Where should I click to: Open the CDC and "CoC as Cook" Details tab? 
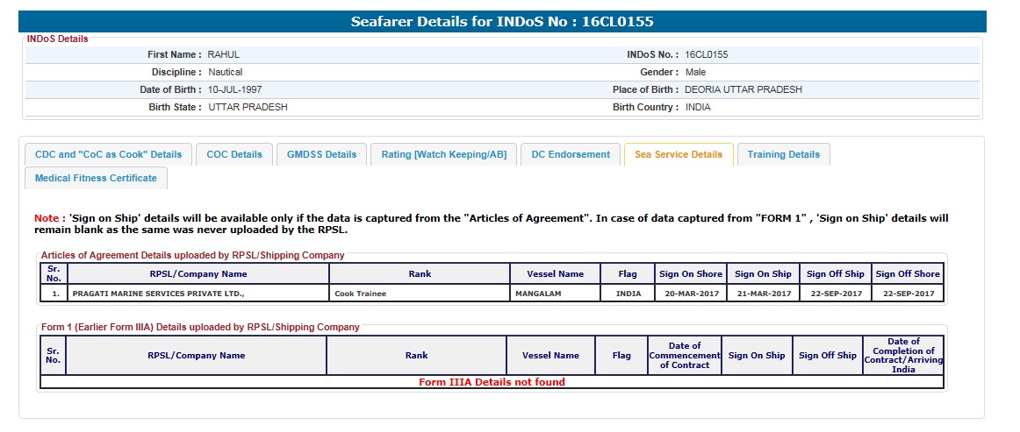(108, 154)
